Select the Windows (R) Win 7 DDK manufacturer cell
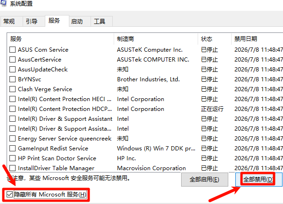 click(x=156, y=149)
